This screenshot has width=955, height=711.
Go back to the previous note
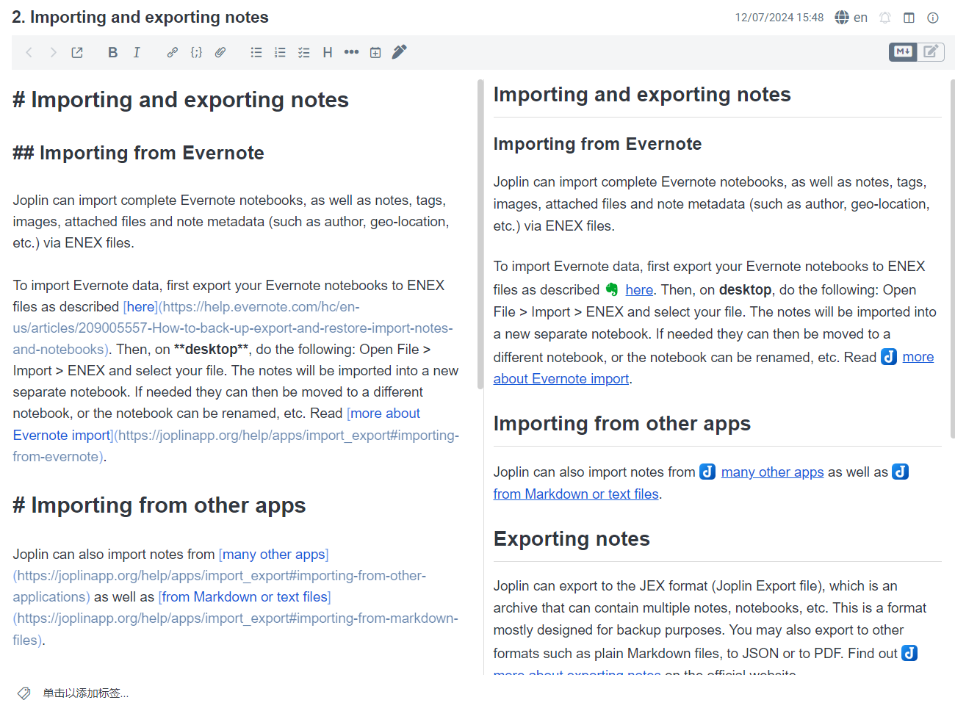coord(29,52)
